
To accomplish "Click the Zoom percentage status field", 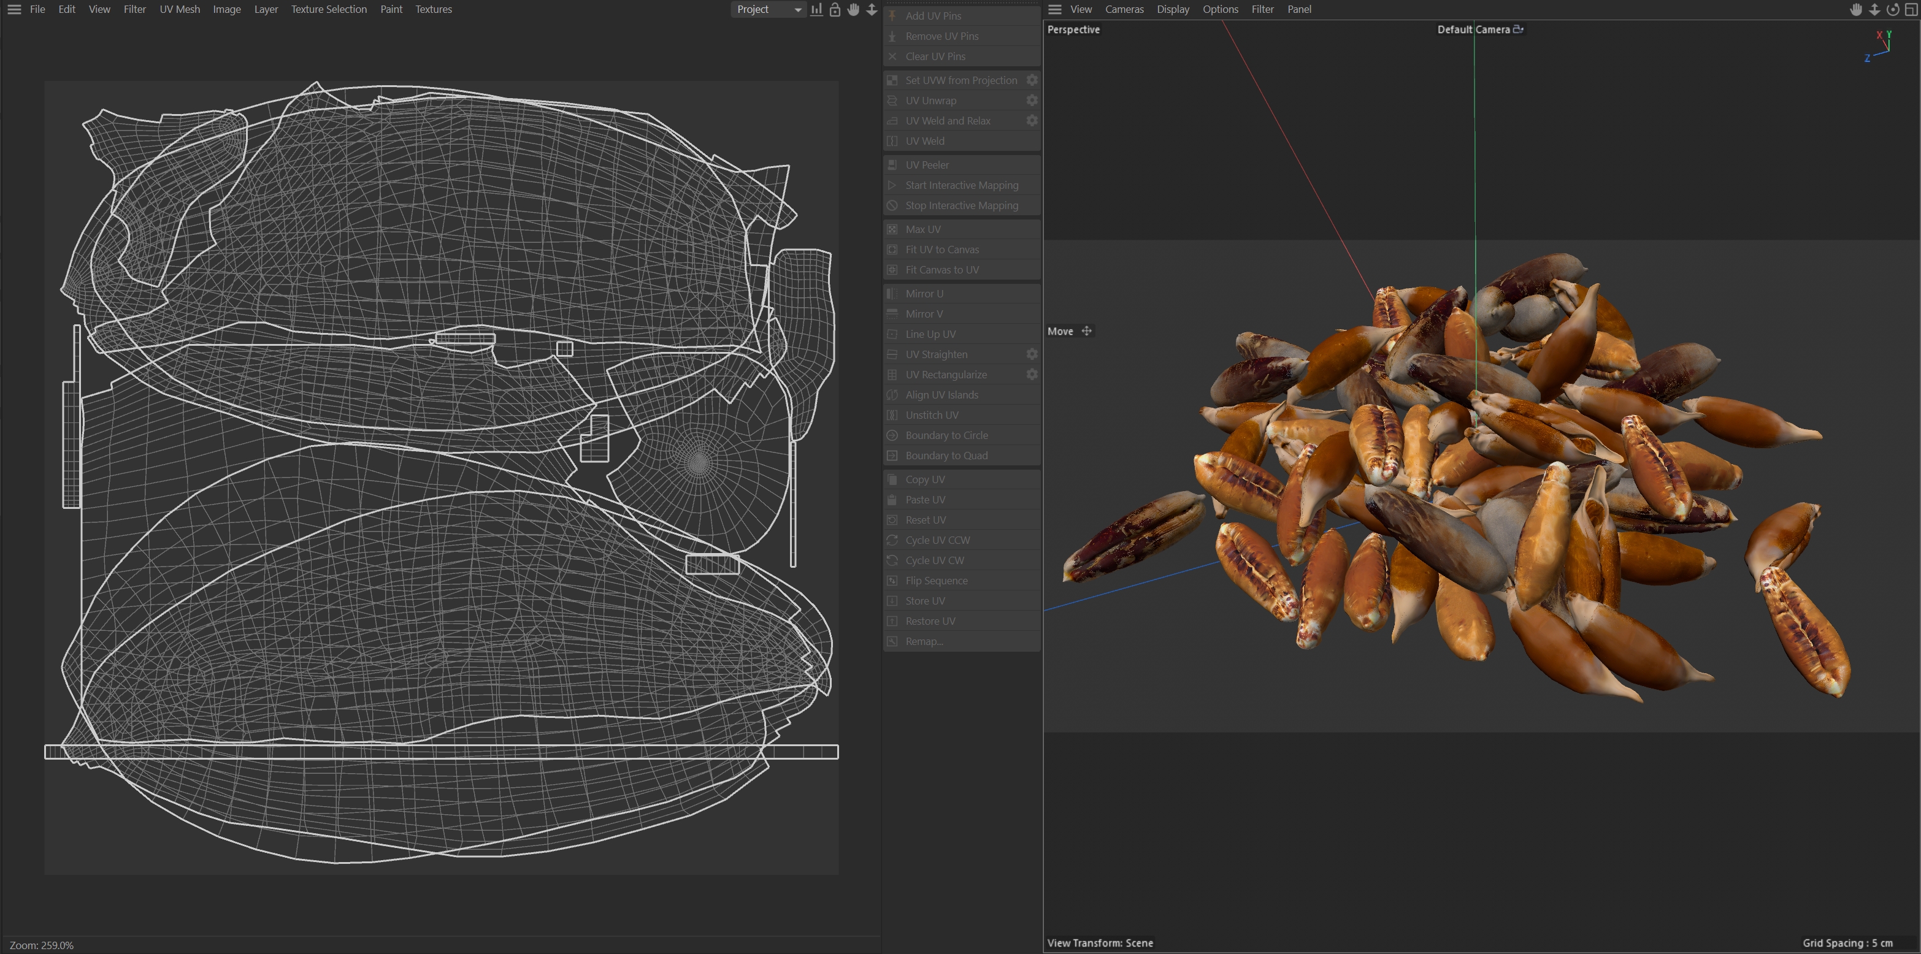I will (42, 945).
